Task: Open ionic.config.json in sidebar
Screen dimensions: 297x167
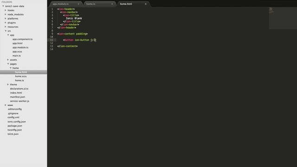Action: 17,122
